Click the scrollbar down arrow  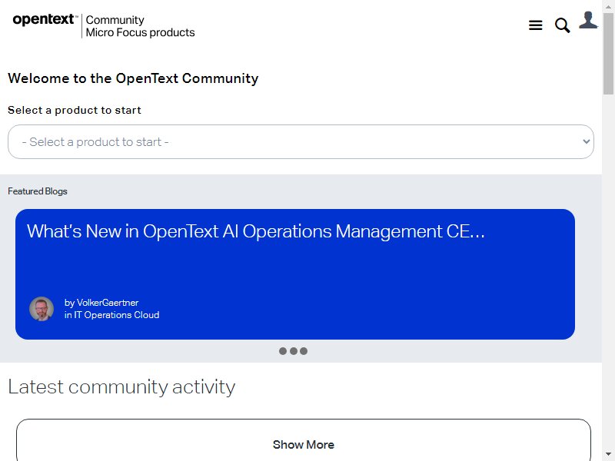coord(608,455)
